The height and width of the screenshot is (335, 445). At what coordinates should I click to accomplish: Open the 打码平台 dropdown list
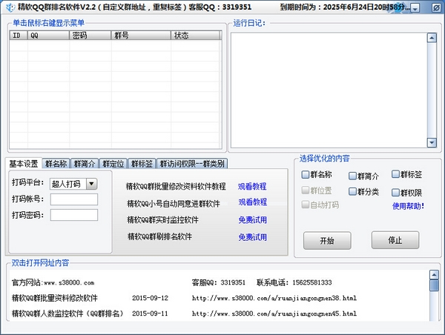(91, 184)
